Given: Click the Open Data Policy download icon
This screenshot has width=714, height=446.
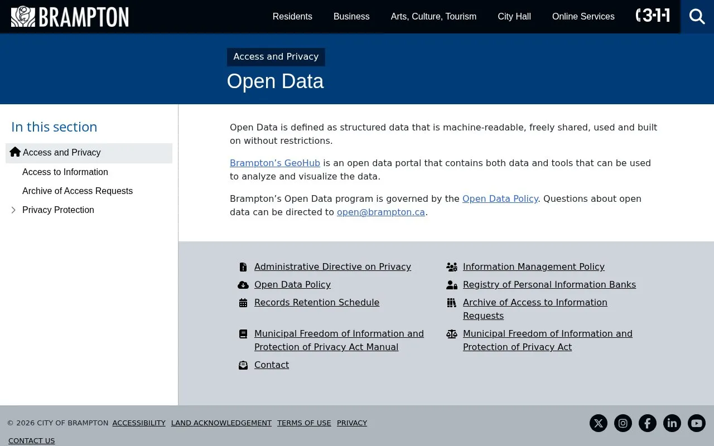Looking at the screenshot, I should [x=243, y=285].
